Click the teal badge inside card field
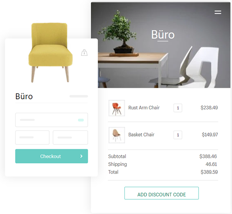The image size is (232, 214). pyautogui.click(x=81, y=120)
